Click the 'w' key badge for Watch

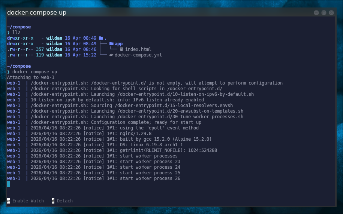8,201
